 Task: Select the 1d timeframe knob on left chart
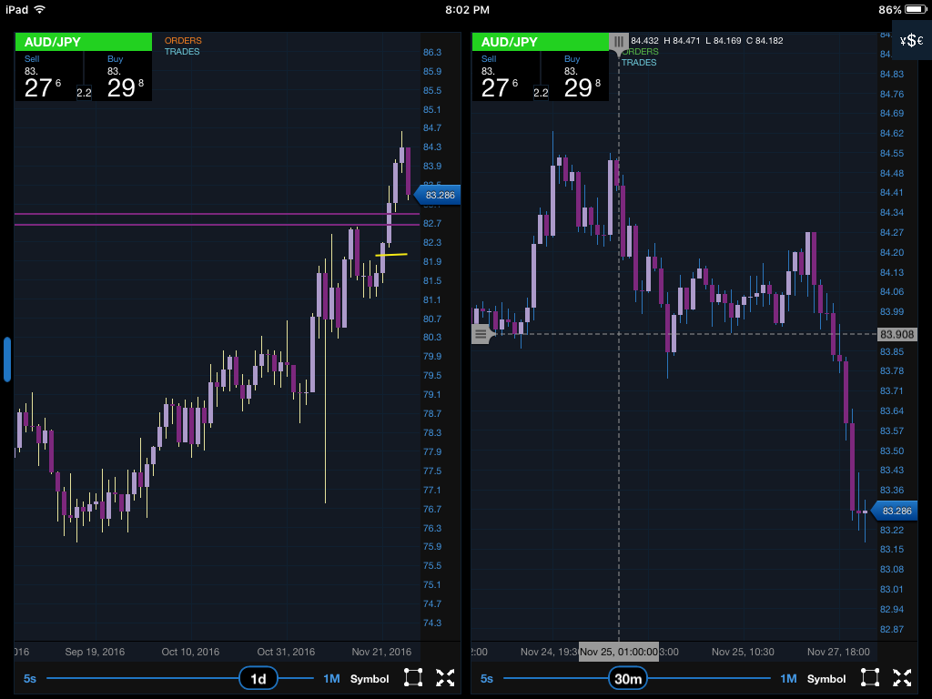coord(258,678)
